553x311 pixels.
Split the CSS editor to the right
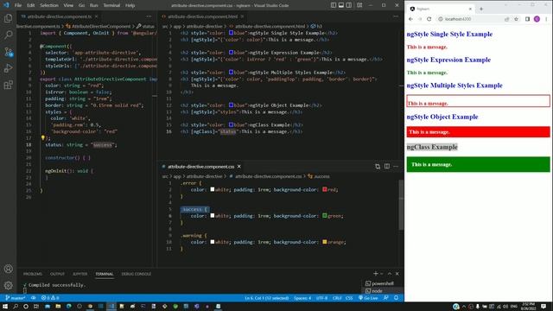click(387, 167)
